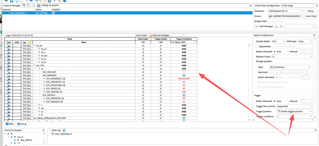The image size is (319, 146).
Task: Click the hardware Setup... button
Action: pyautogui.click(x=311, y=11)
